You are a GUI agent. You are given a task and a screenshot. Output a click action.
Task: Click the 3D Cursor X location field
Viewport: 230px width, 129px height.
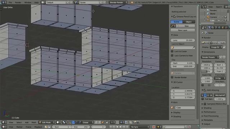183,91
